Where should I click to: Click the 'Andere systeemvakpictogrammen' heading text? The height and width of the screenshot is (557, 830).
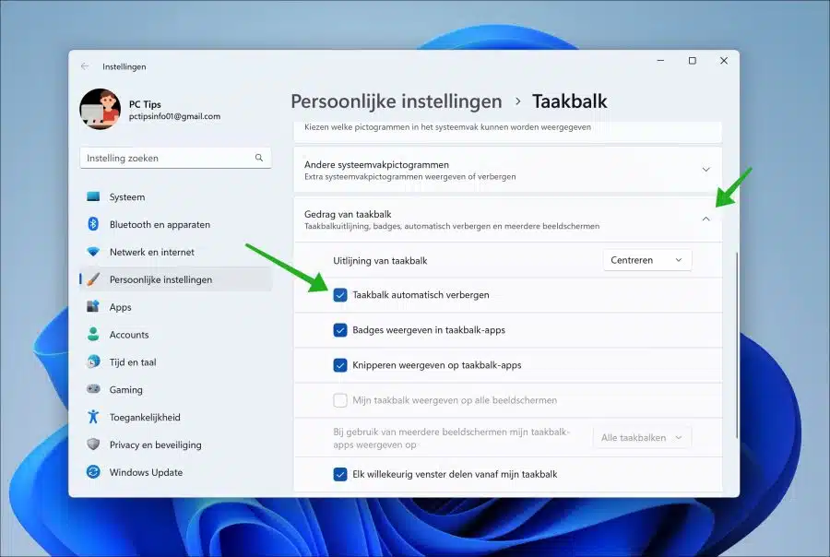pos(376,165)
